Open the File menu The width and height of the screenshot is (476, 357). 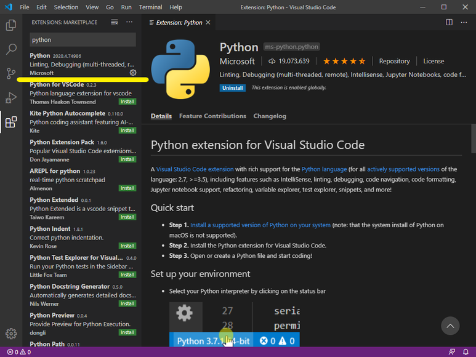click(24, 7)
